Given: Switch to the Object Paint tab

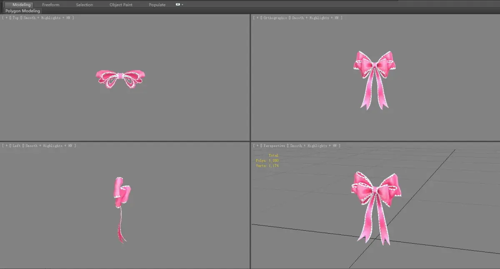Looking at the screenshot, I should tap(121, 5).
